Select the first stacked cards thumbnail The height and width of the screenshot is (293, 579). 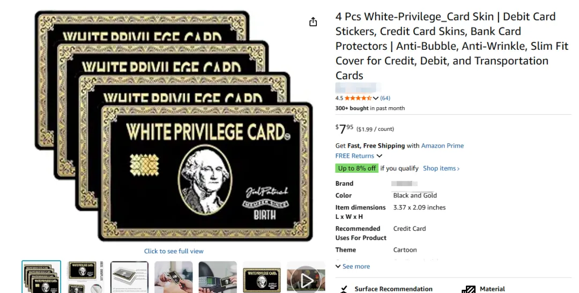[41, 277]
